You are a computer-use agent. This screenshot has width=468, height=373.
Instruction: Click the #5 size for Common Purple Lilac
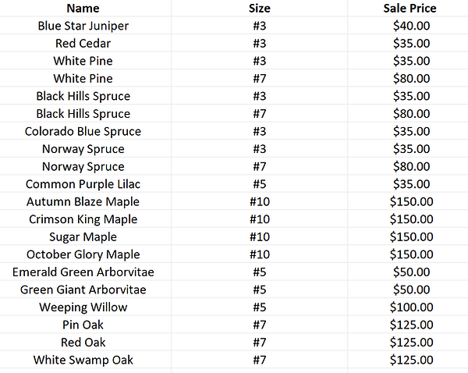pos(260,184)
